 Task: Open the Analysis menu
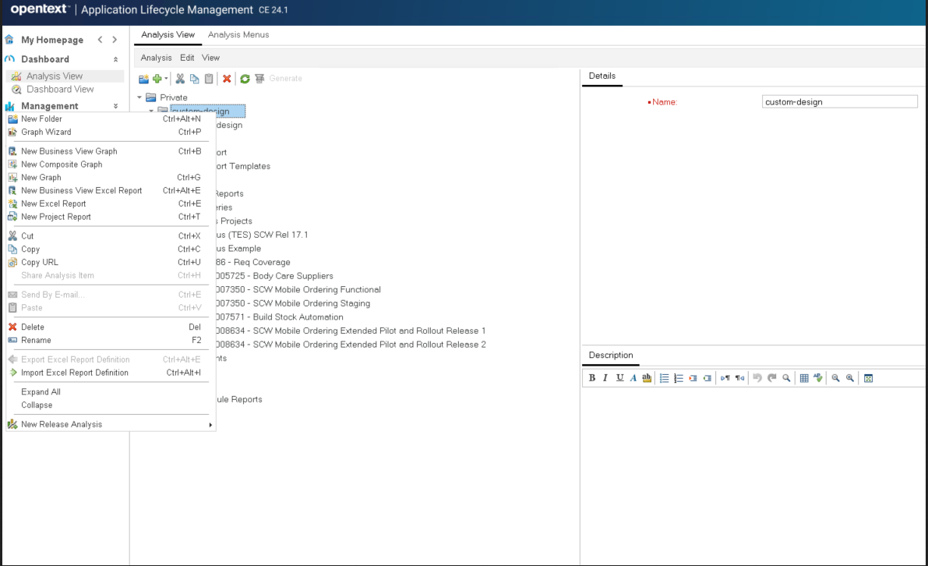(x=157, y=58)
